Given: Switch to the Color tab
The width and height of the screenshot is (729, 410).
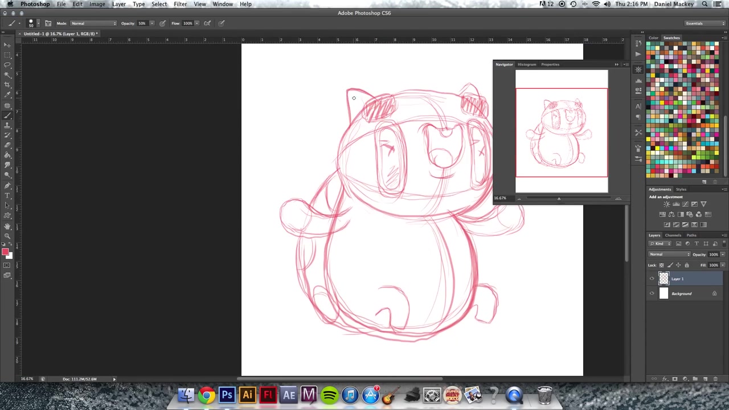Looking at the screenshot, I should [x=653, y=38].
